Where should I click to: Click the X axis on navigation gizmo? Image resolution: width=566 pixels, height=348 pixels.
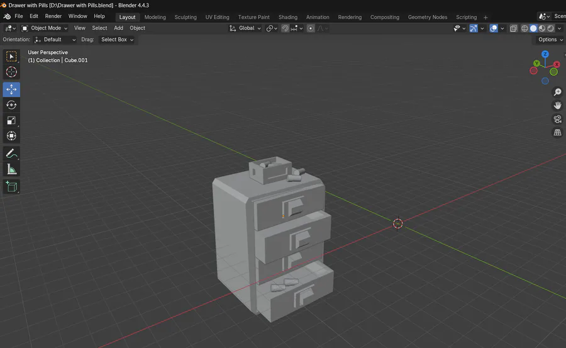557,64
